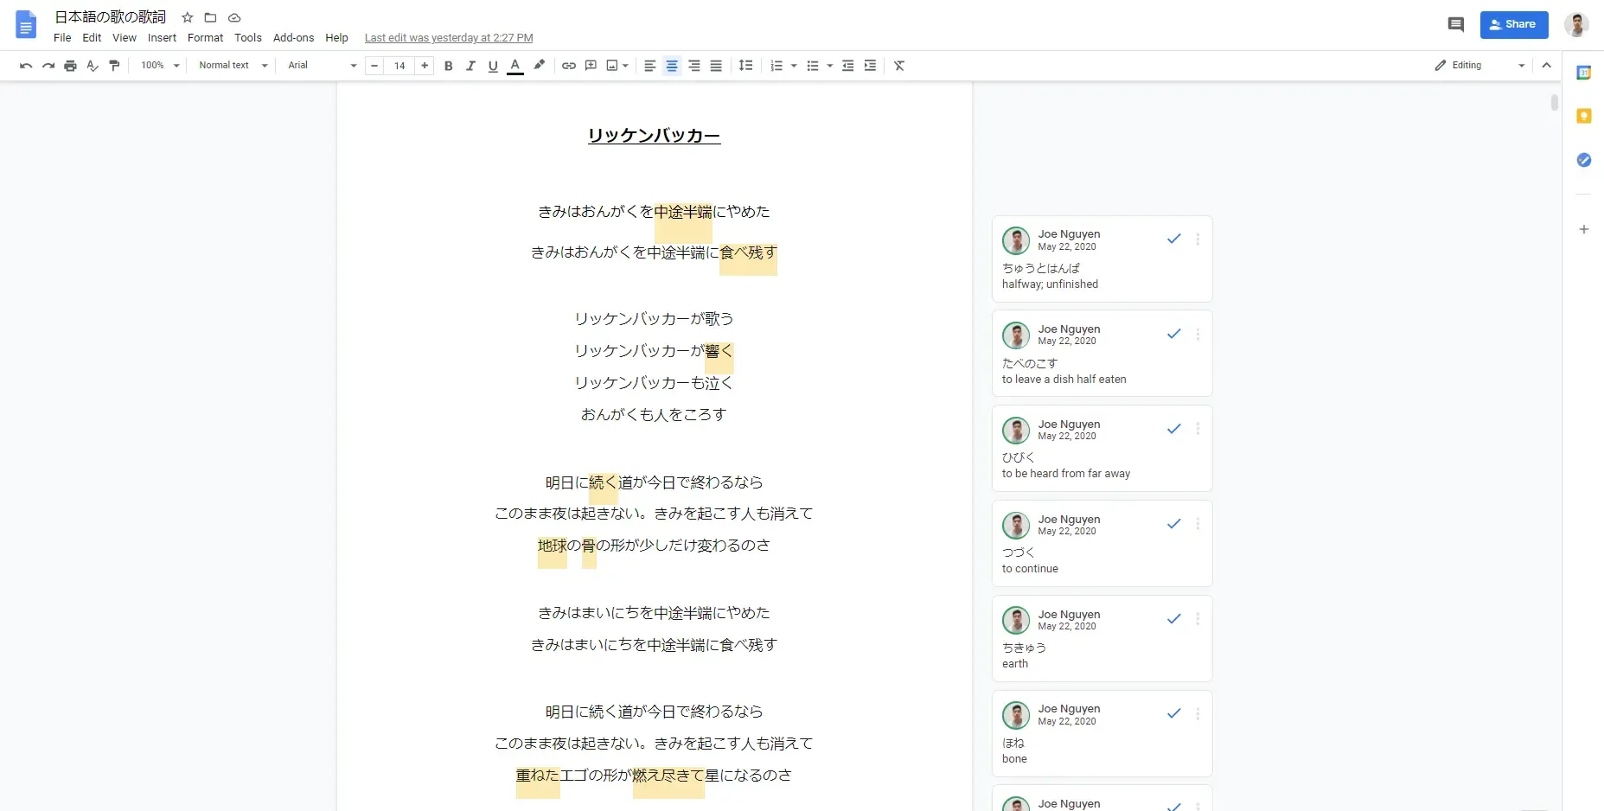Open the Tools menu
Screen dimensions: 1604x811
248,38
